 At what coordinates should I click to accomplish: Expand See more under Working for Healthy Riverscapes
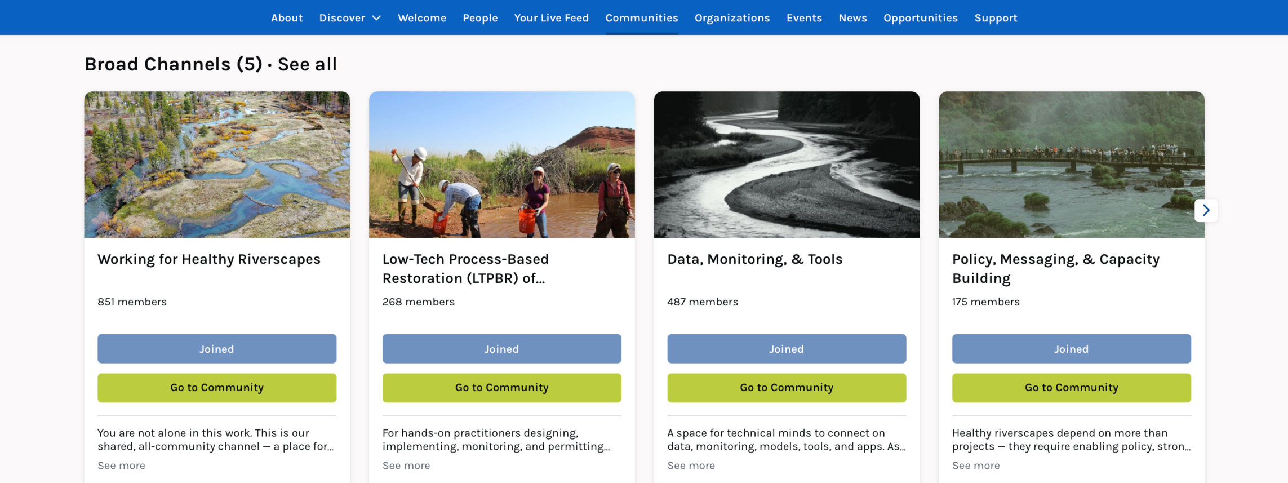point(121,466)
